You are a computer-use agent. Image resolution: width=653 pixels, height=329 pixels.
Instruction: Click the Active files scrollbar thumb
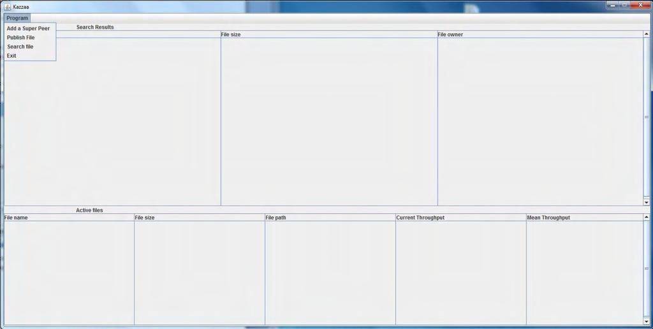tap(647, 268)
